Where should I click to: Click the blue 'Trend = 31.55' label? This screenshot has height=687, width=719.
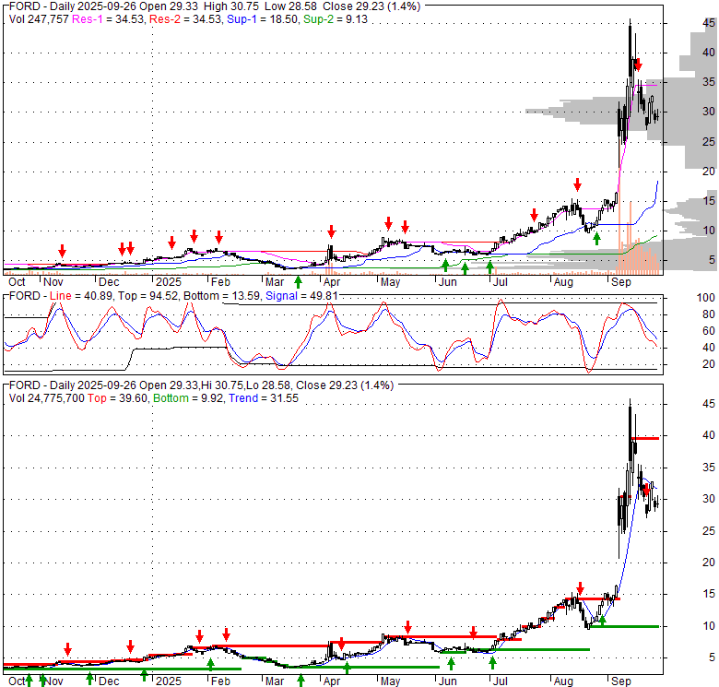tap(264, 398)
